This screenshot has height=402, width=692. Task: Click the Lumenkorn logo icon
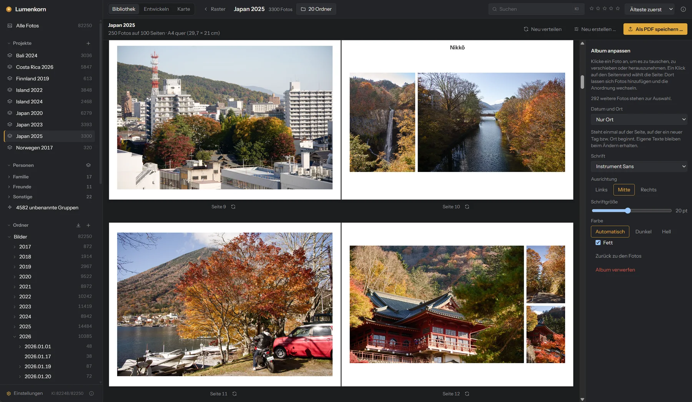pyautogui.click(x=9, y=9)
